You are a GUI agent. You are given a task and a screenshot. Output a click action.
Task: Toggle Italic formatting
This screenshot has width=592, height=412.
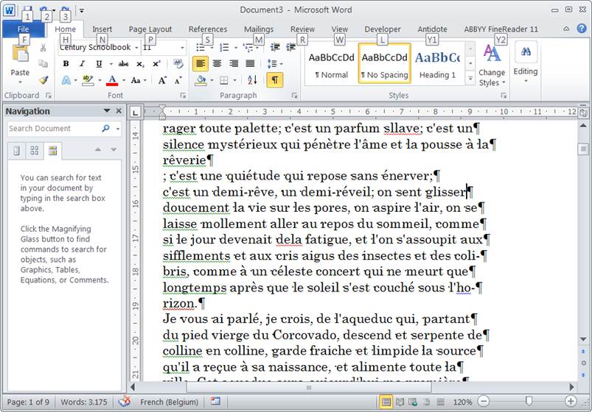coord(82,64)
